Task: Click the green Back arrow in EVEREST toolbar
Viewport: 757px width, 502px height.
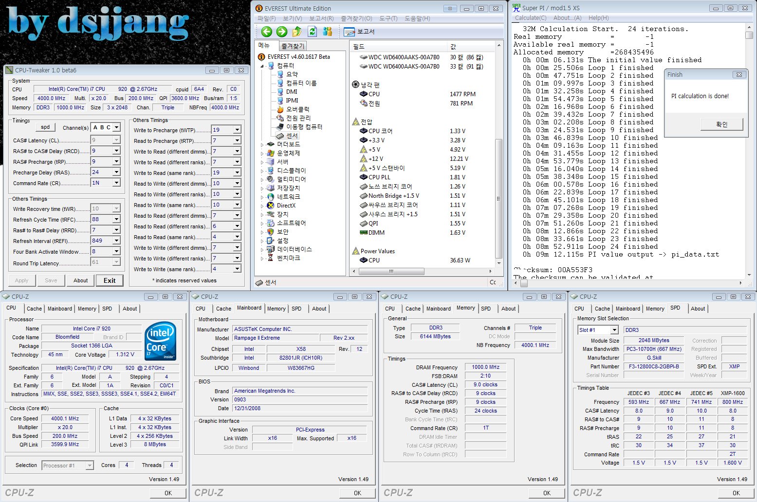Action: [266, 32]
